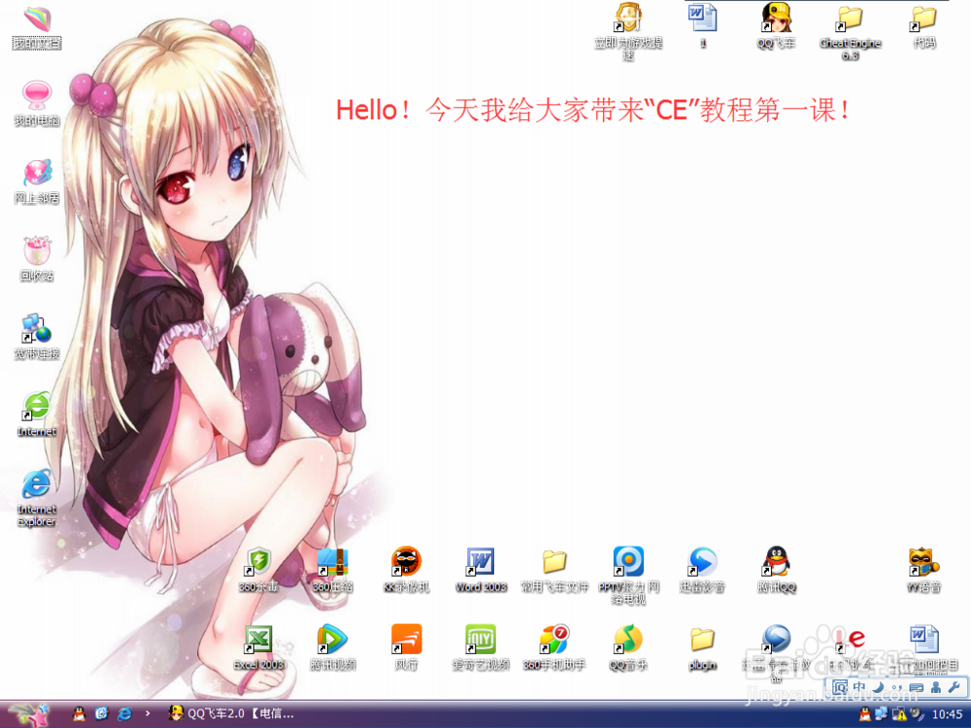Expand the quick launch overflow chevron
Screen dimensions: 971x728
click(148, 713)
